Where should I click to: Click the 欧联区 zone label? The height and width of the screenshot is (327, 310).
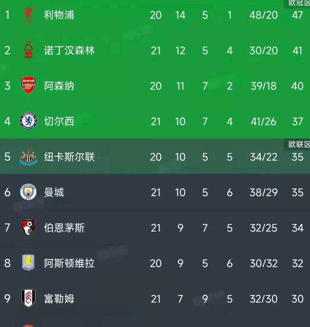pos(299,144)
